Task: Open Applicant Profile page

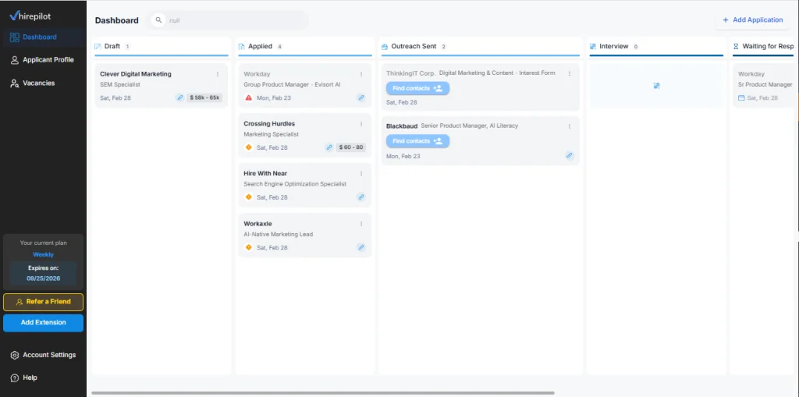Action: point(44,60)
